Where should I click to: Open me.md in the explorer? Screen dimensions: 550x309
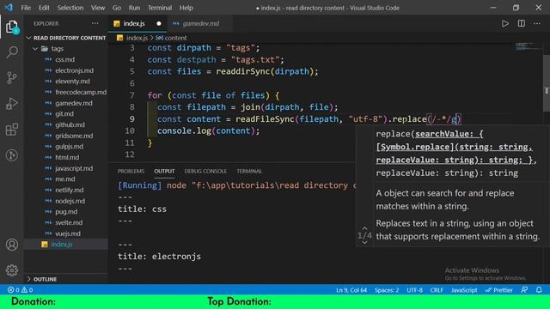click(x=65, y=179)
